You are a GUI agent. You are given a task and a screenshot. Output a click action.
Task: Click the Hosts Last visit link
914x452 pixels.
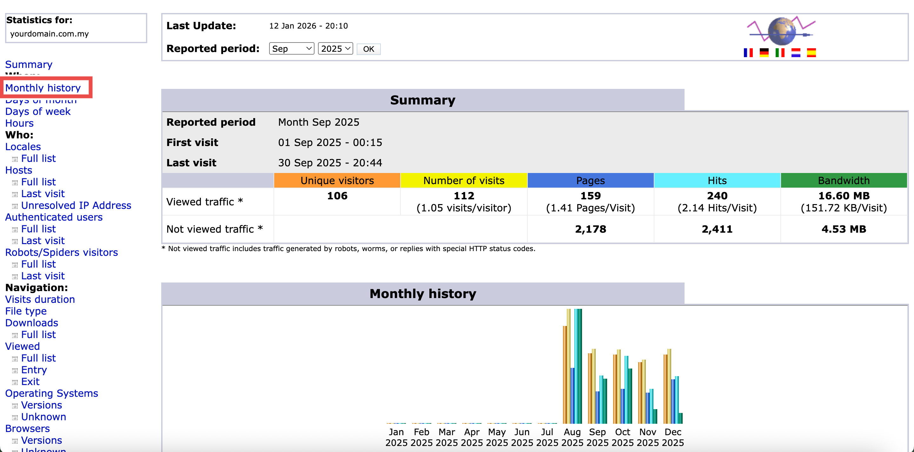43,194
